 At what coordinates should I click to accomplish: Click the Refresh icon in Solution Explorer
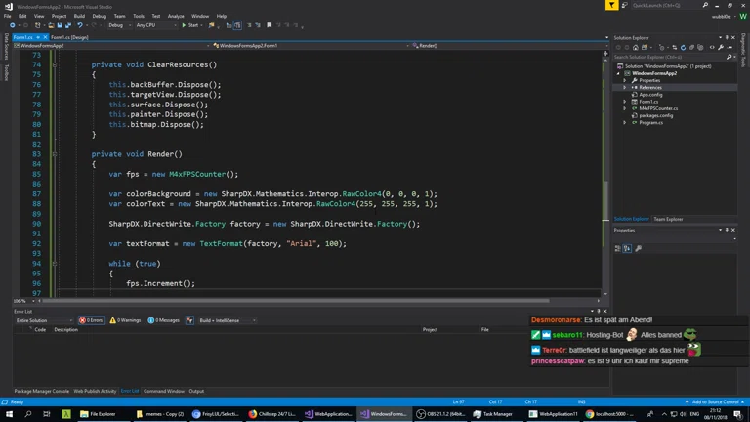coord(683,47)
